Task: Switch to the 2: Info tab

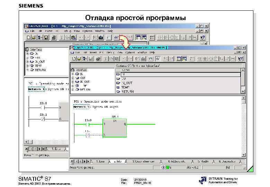Action: (x=118, y=161)
